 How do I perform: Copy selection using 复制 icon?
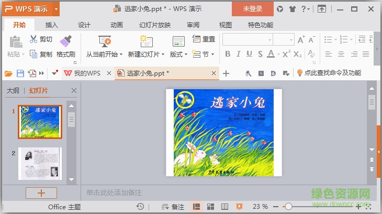(x=33, y=53)
